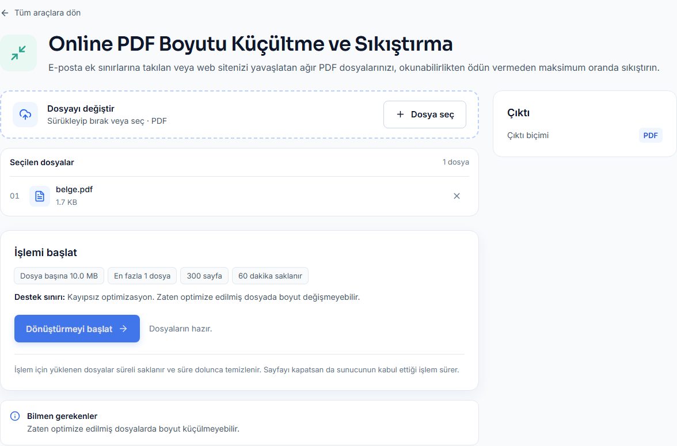
Task: Click the 'Çıktı' panel heading
Action: 518,113
